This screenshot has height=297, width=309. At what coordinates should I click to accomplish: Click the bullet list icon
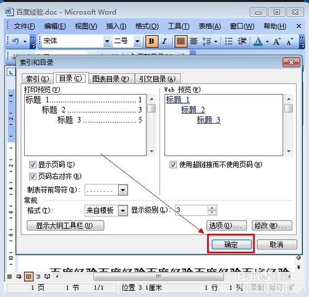(229, 41)
